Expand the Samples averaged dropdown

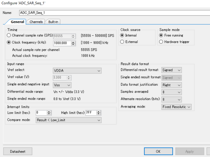click(x=172, y=92)
